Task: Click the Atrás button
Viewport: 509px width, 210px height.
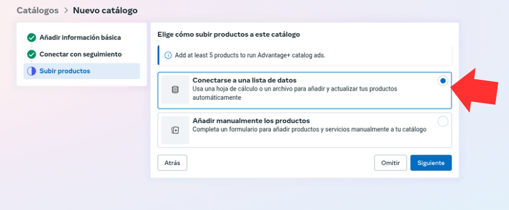Action: point(172,163)
